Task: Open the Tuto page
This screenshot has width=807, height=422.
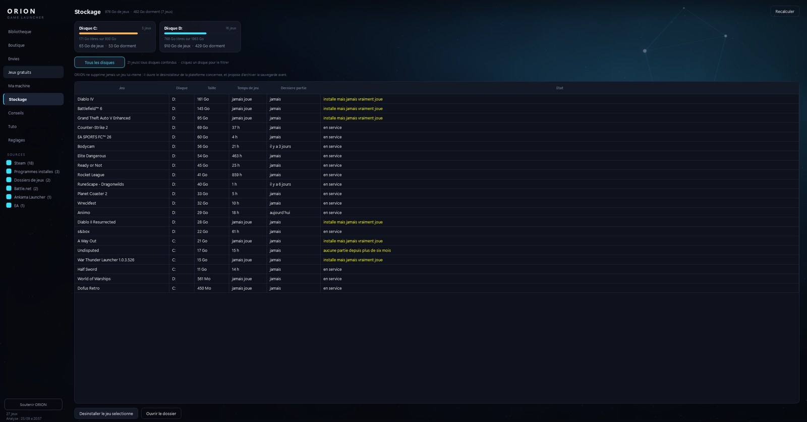Action: point(33,127)
